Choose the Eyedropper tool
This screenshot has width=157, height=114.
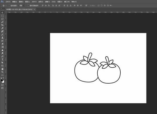click(x=2, y=28)
